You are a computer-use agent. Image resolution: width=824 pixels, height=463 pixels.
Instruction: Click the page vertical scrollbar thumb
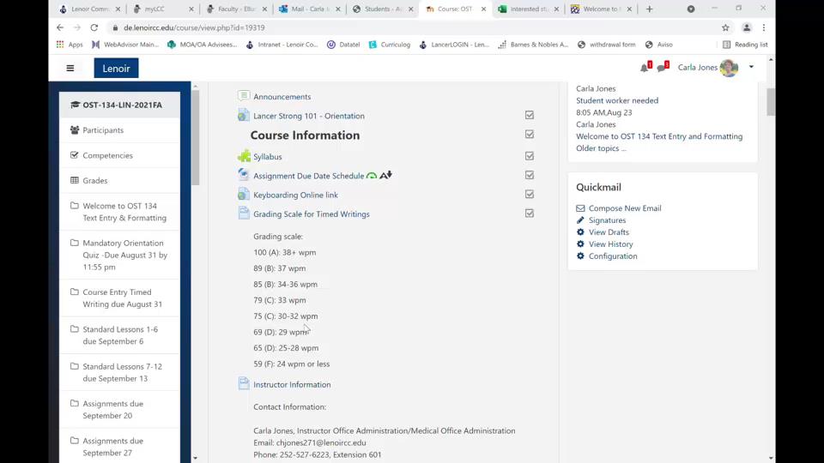(x=771, y=101)
